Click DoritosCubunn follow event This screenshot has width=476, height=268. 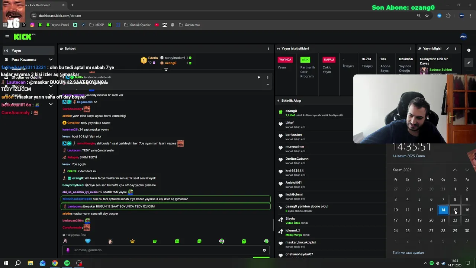(314, 160)
